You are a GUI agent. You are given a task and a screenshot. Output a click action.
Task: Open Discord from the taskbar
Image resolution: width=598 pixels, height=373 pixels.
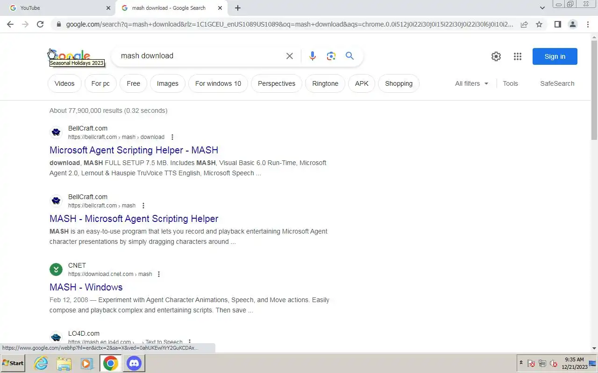[x=134, y=363]
